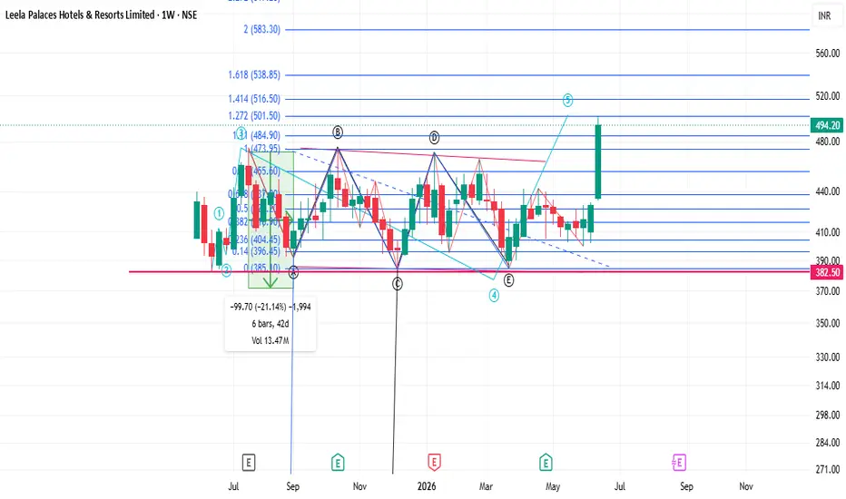Open the green earnings E marker before Nov

tap(338, 463)
